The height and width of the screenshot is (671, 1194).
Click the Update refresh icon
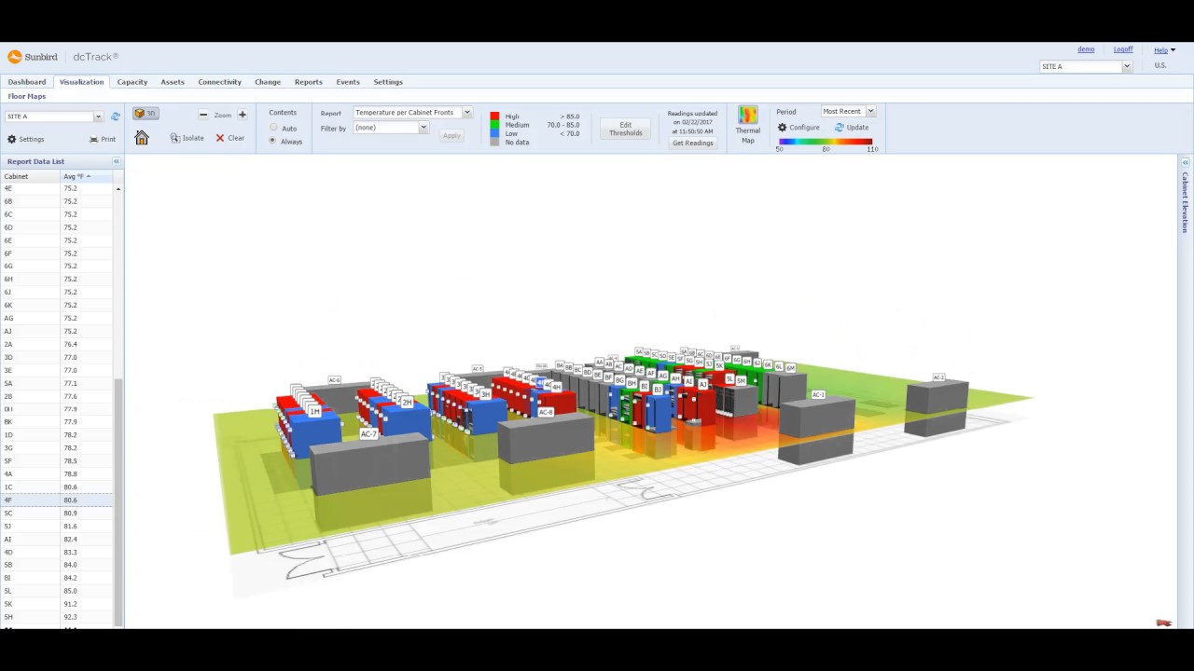[852, 128]
